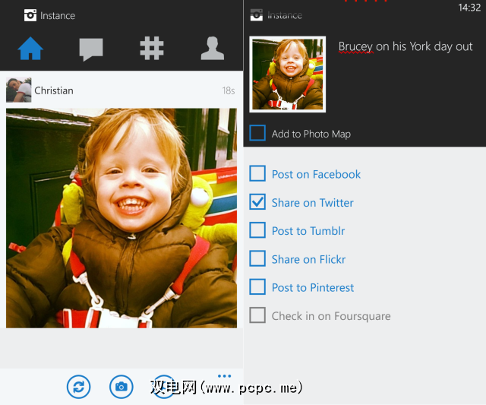The image size is (486, 405).
Task: Tap the 'Add to Photo Map' label
Action: (x=311, y=134)
